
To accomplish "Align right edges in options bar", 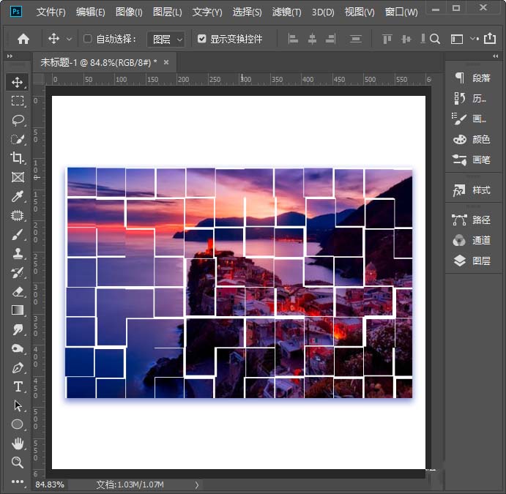I will [330, 39].
